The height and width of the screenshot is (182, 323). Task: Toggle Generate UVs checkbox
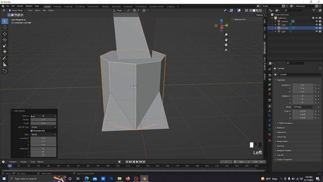click(x=32, y=131)
